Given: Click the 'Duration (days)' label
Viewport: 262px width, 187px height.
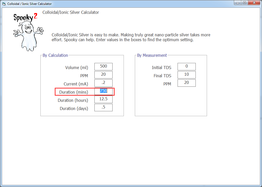Looking at the screenshot, I should [74, 109].
